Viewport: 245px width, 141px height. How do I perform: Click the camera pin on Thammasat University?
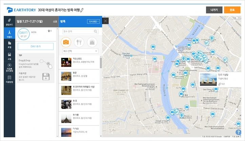[186, 73]
